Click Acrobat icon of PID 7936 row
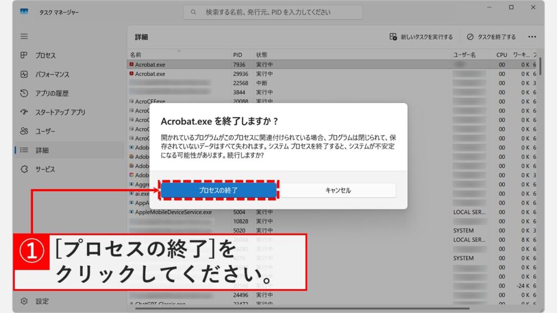 (132, 64)
